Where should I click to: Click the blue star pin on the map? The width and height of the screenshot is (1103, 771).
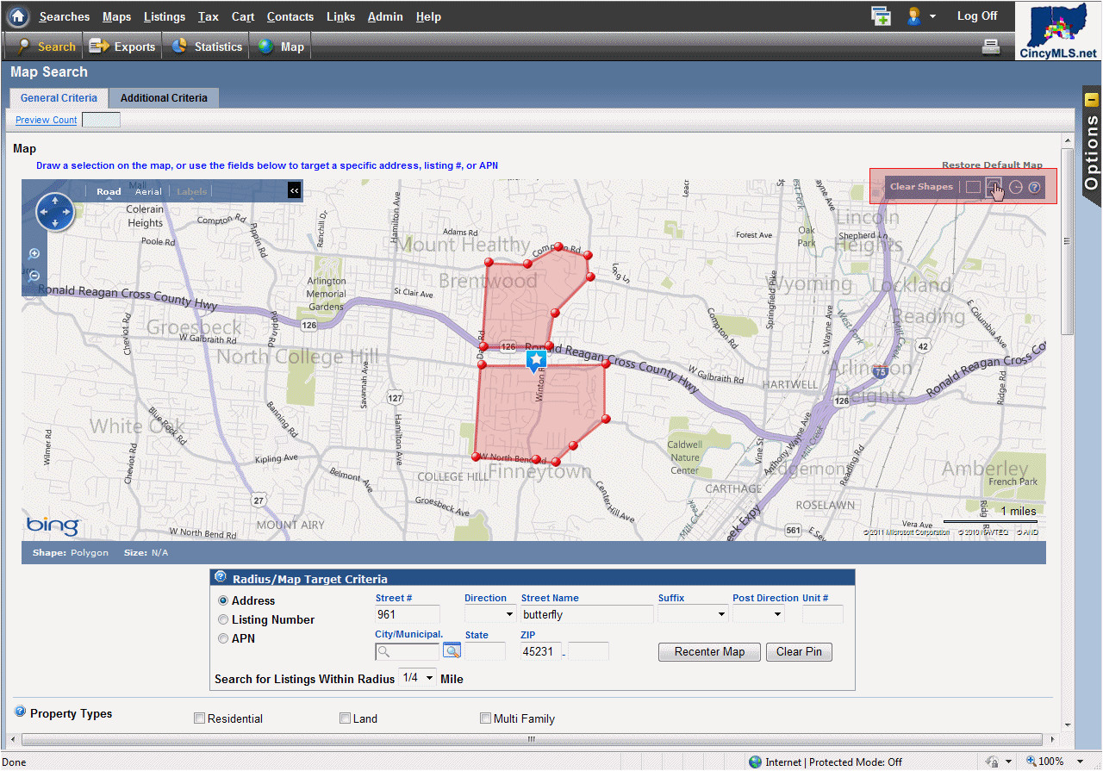point(536,359)
